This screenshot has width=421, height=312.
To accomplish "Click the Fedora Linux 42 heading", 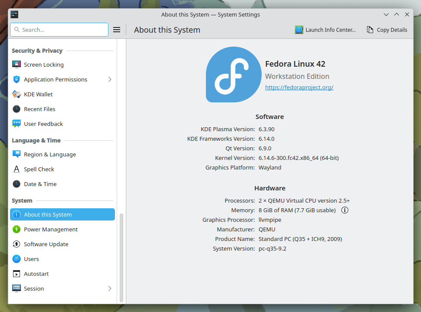I will pyautogui.click(x=295, y=64).
